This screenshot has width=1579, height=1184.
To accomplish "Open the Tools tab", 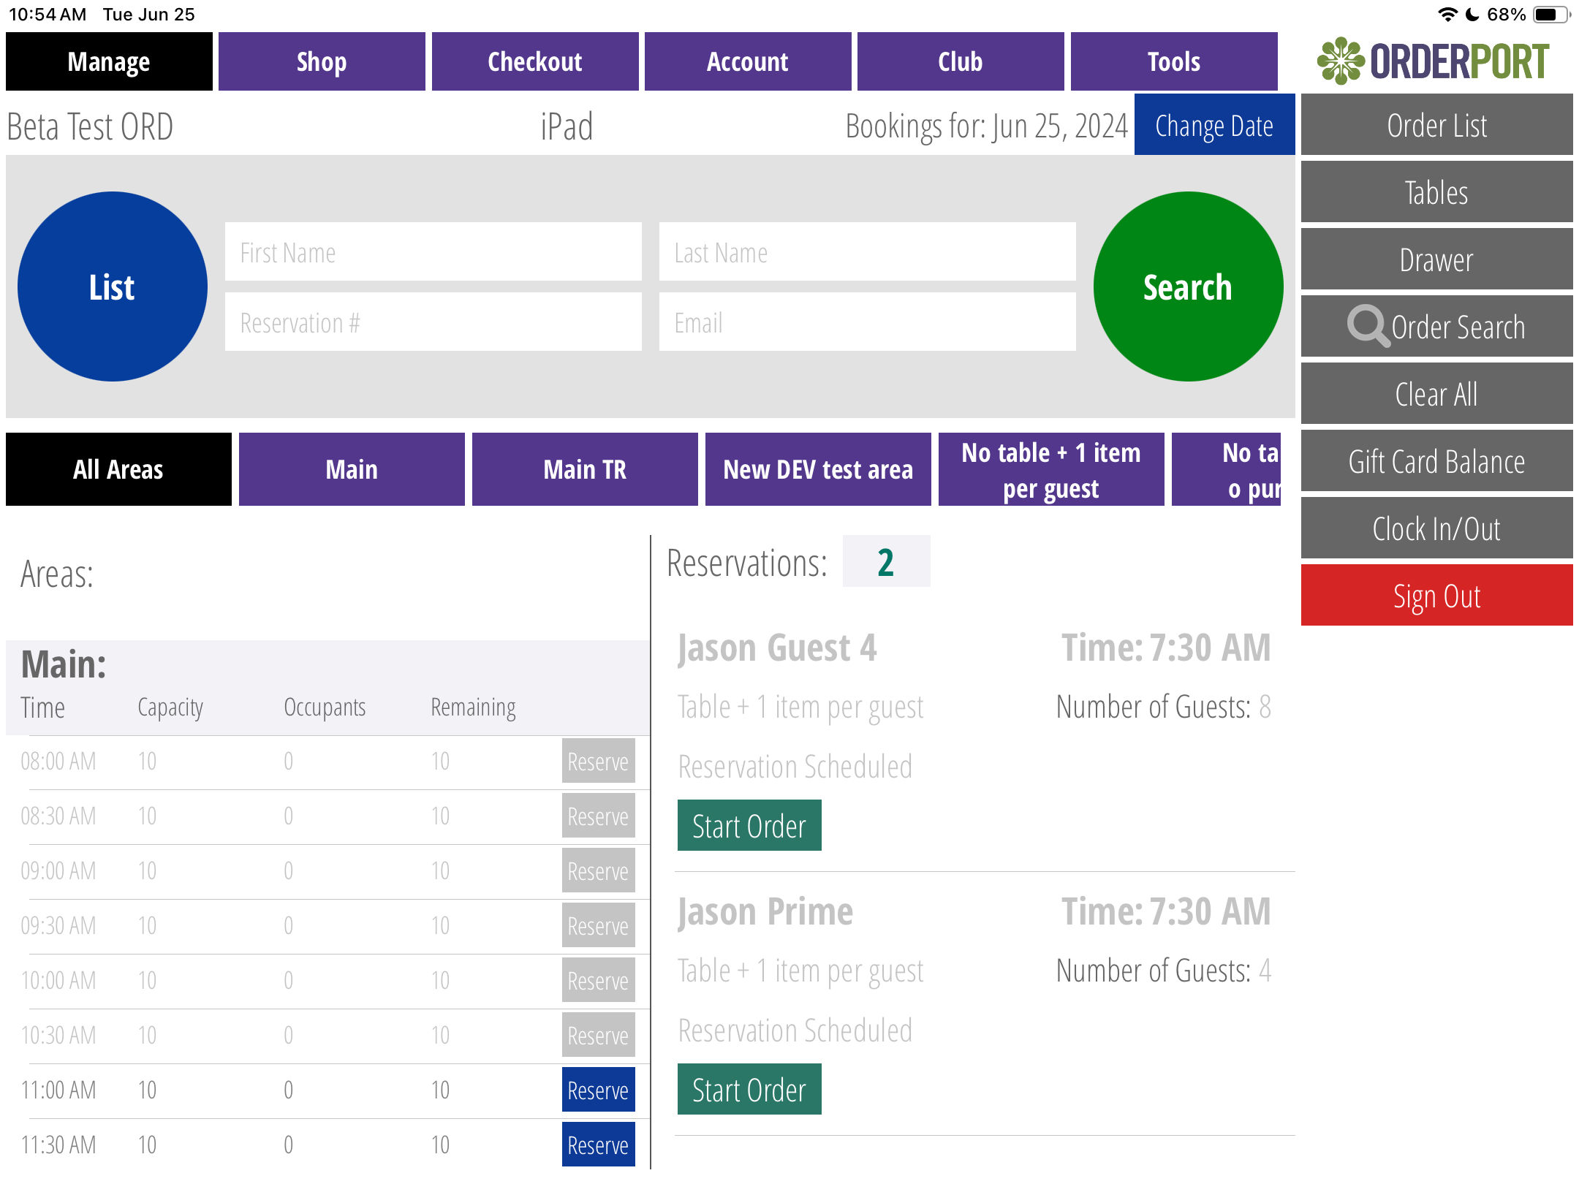I will pos(1173,61).
